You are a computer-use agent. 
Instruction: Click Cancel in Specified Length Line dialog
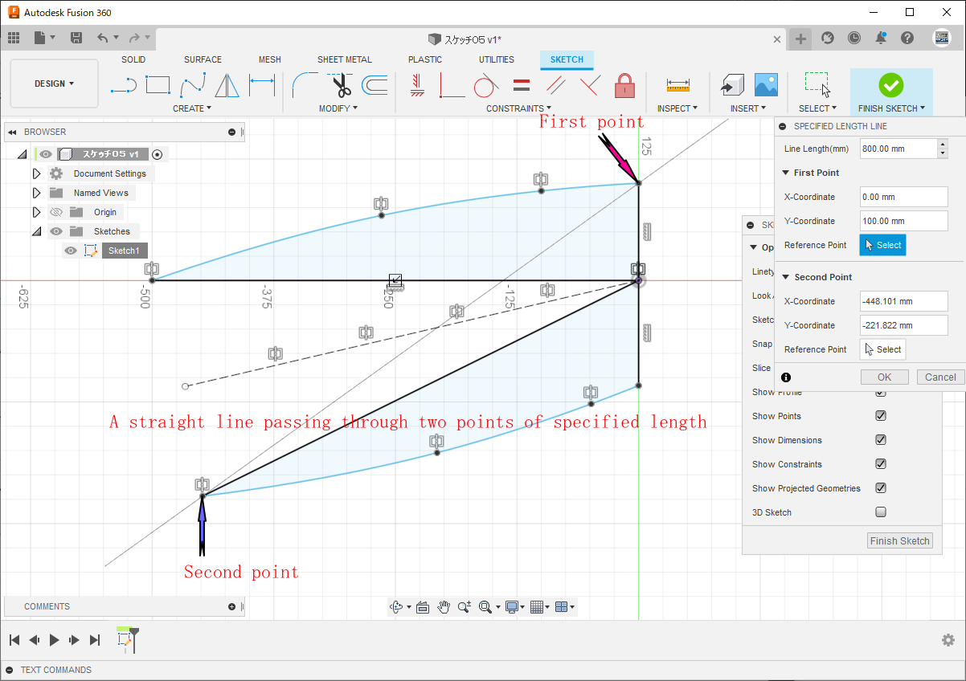[x=940, y=377]
